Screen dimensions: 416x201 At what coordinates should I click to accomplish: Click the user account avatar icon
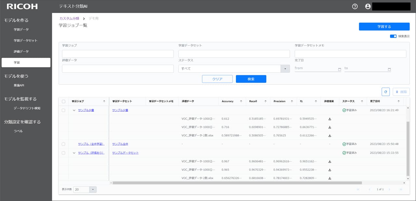[368, 6]
